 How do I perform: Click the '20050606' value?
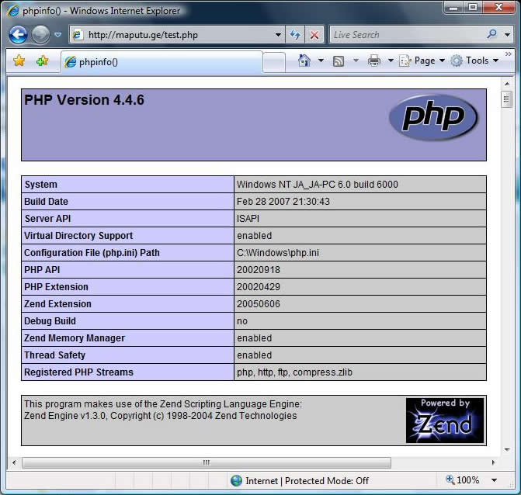pos(259,304)
